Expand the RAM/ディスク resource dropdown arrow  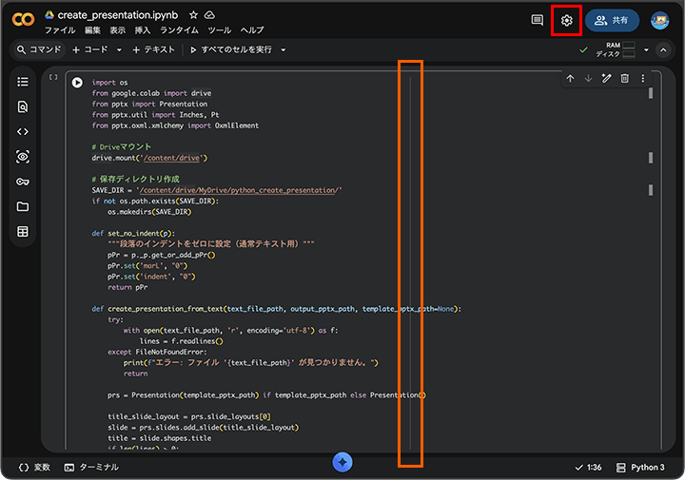646,49
